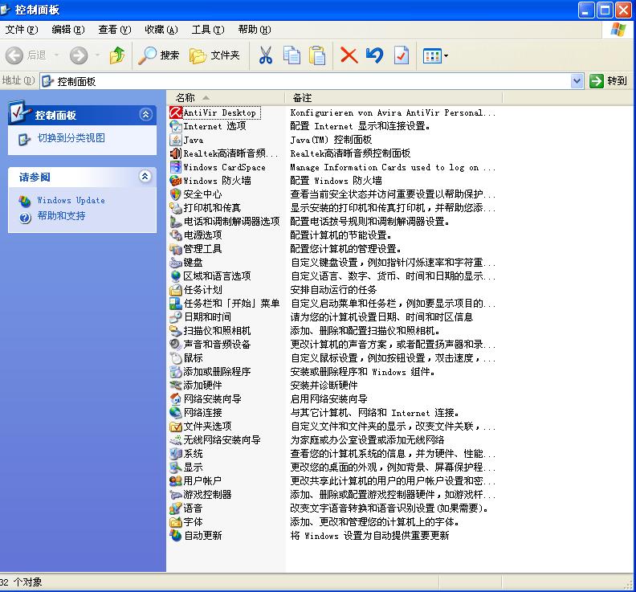This screenshot has height=592, width=636.
Task: Open the 电源选项 icon
Action: pos(176,235)
